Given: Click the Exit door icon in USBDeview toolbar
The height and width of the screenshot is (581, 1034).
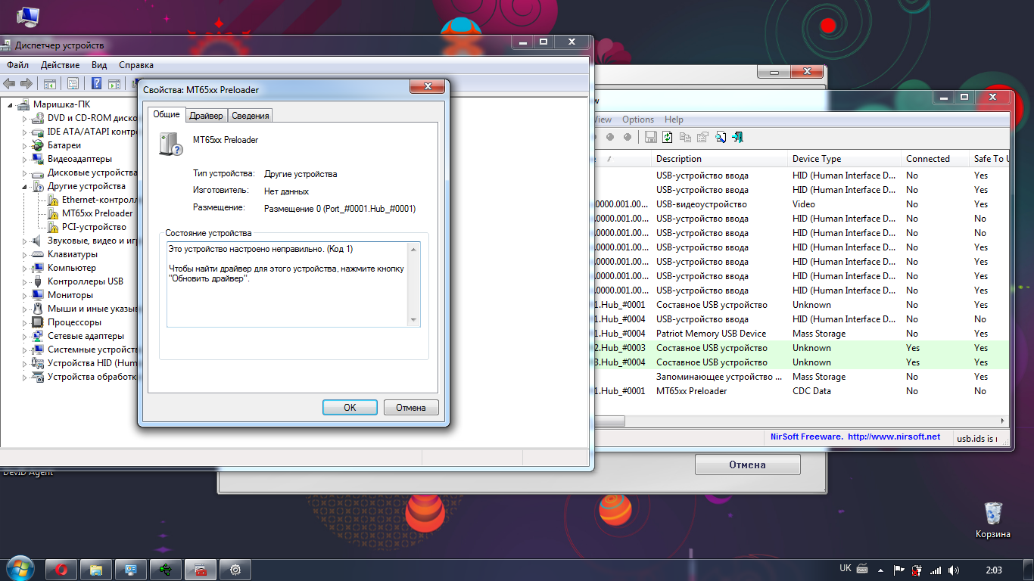Looking at the screenshot, I should [737, 137].
